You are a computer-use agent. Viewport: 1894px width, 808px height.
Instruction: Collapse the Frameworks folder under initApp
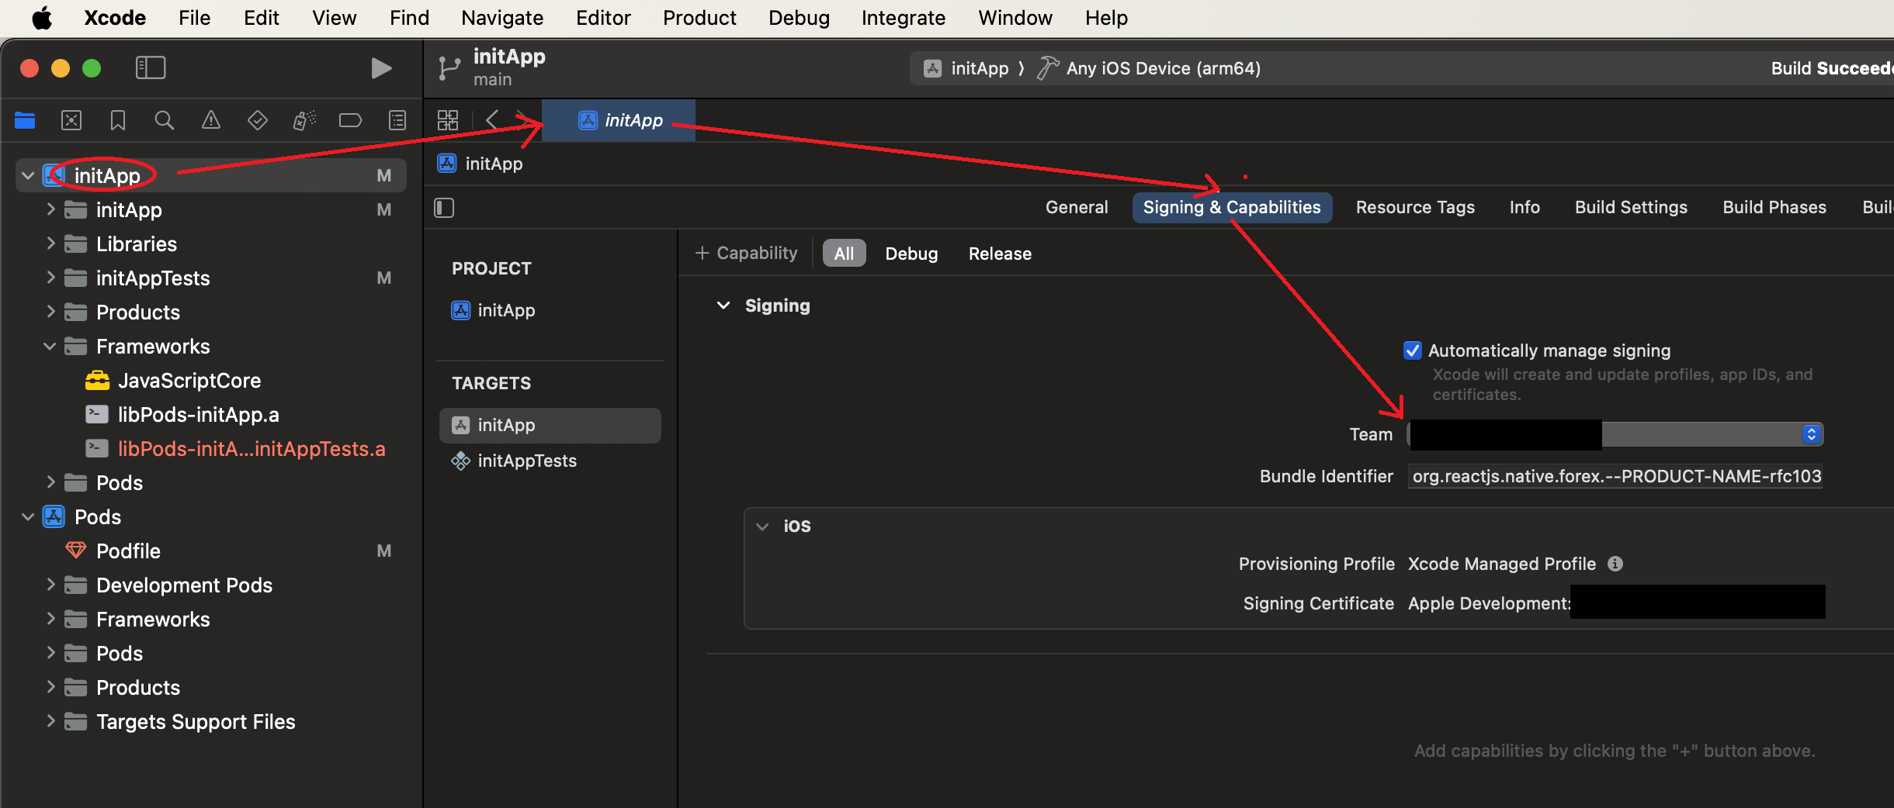tap(50, 347)
